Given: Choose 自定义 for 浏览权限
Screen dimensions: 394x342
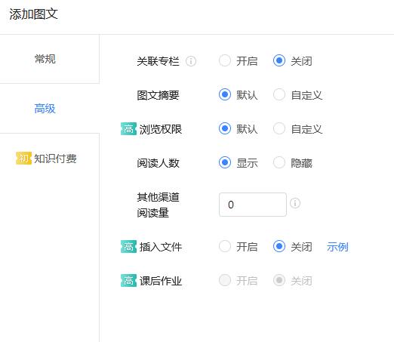Looking at the screenshot, I should pyautogui.click(x=279, y=128).
